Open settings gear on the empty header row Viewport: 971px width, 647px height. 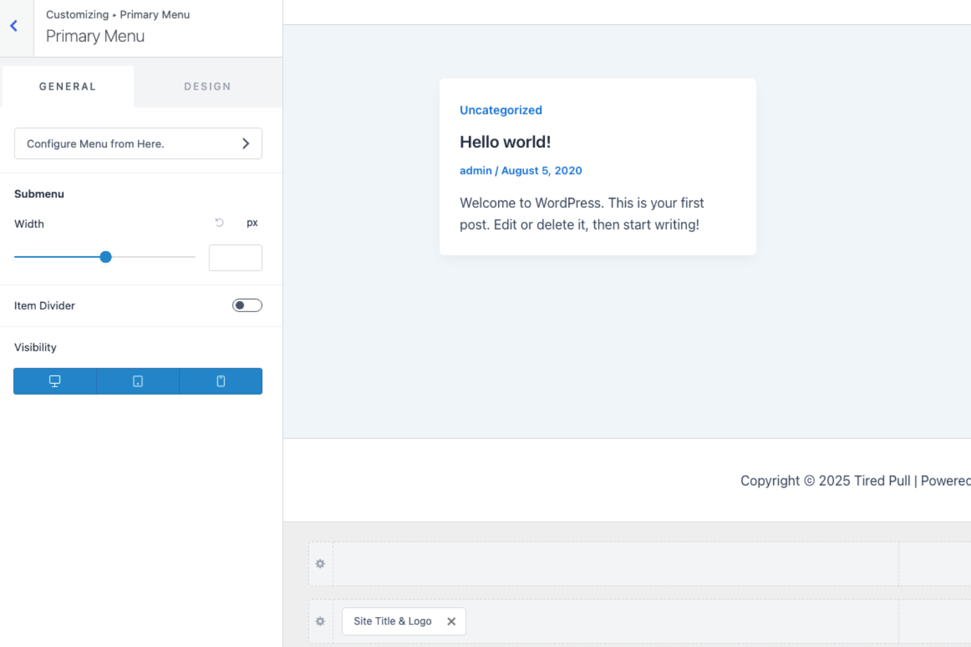click(320, 564)
